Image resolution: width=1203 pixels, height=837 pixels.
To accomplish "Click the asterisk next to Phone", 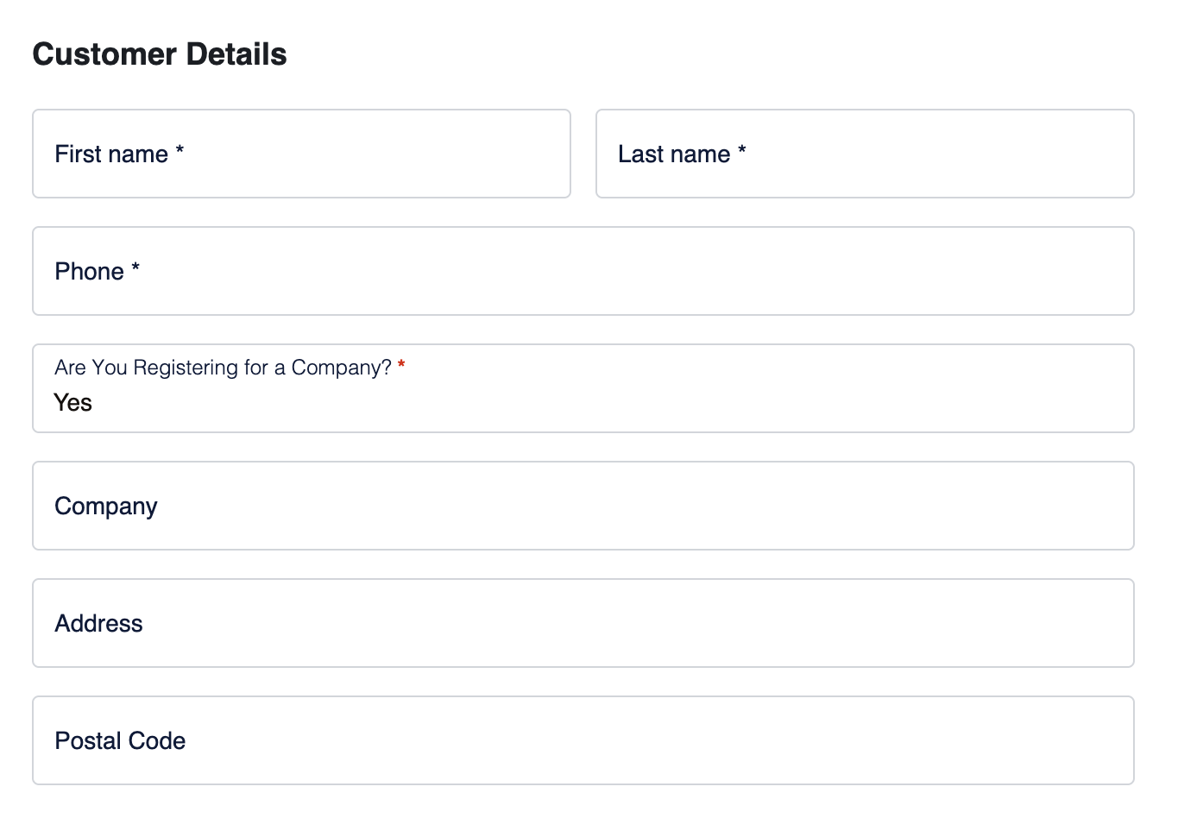I will tap(135, 267).
